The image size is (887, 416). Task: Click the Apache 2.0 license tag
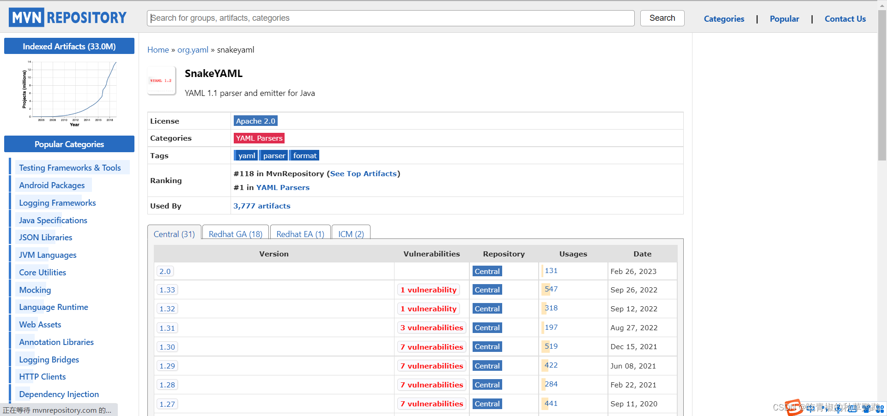255,121
